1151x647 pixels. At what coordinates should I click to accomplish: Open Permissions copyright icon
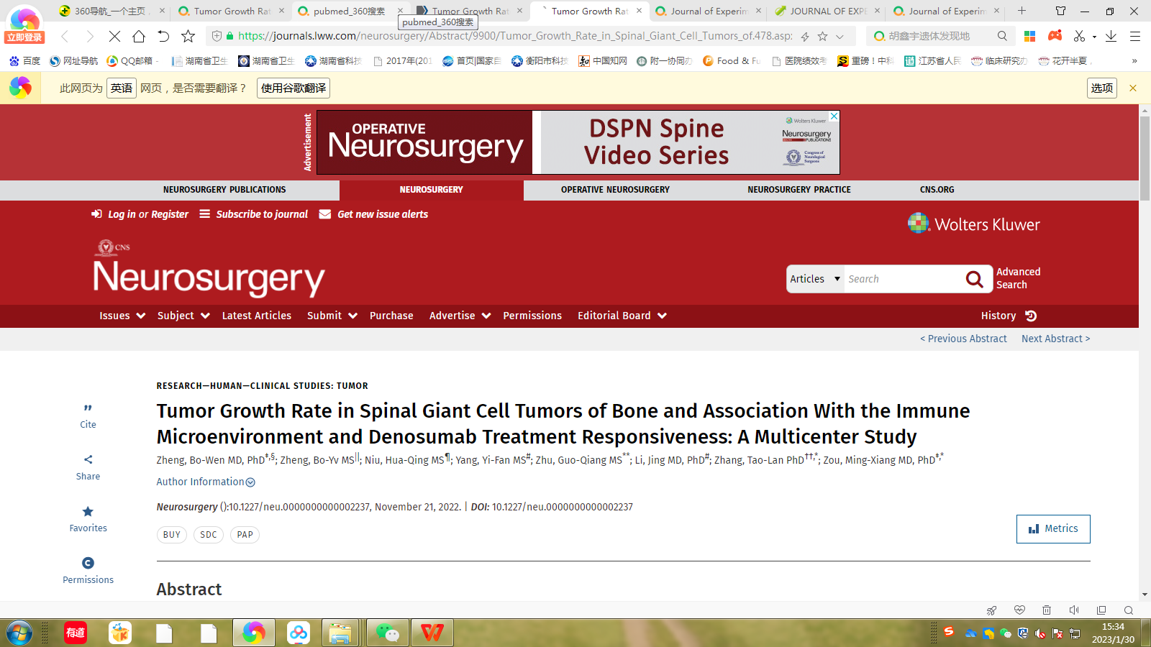click(x=88, y=564)
